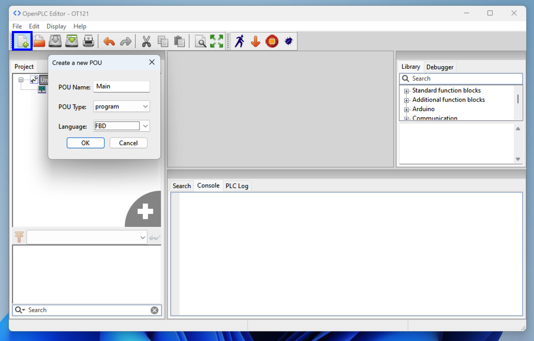Screen dimensions: 534x341
Task: Switch to the Search tab
Action: pos(182,186)
